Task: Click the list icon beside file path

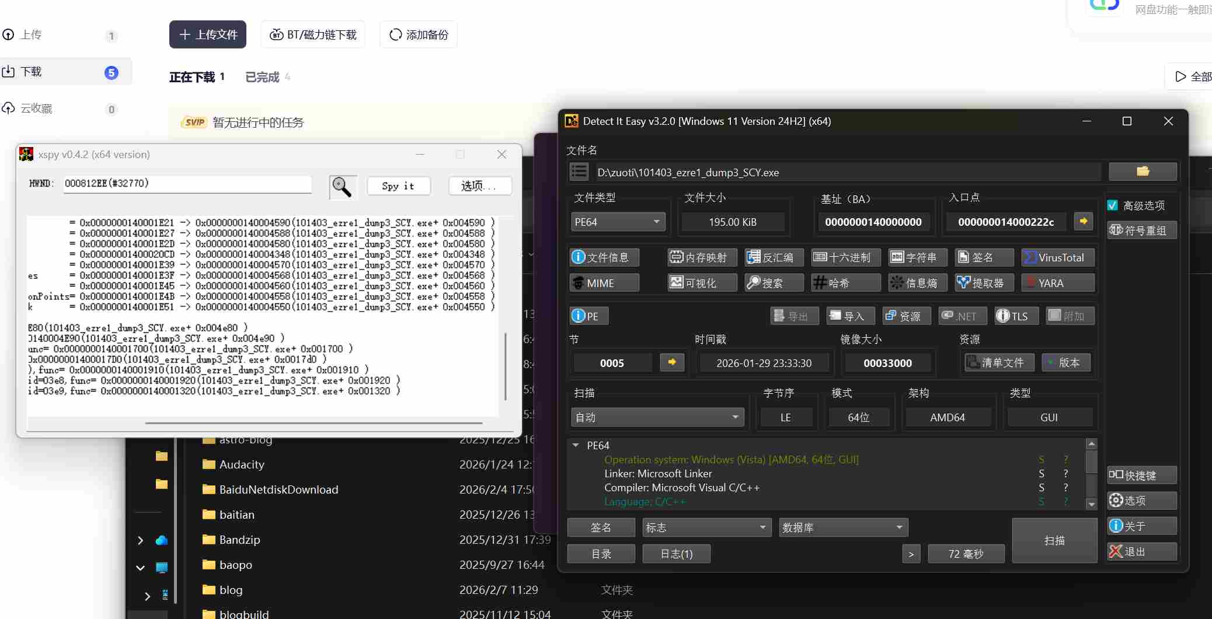Action: pyautogui.click(x=579, y=172)
